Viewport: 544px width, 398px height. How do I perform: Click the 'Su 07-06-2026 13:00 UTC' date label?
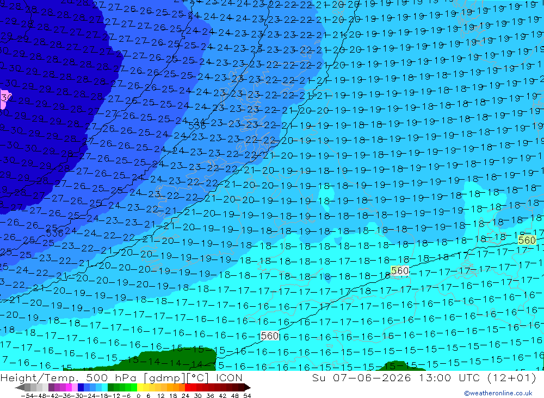[396, 377]
